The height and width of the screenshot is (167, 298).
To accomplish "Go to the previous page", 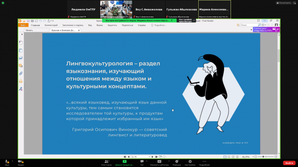I will tap(128, 157).
